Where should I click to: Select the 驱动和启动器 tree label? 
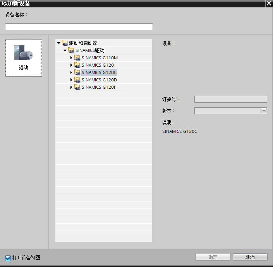coord(83,43)
